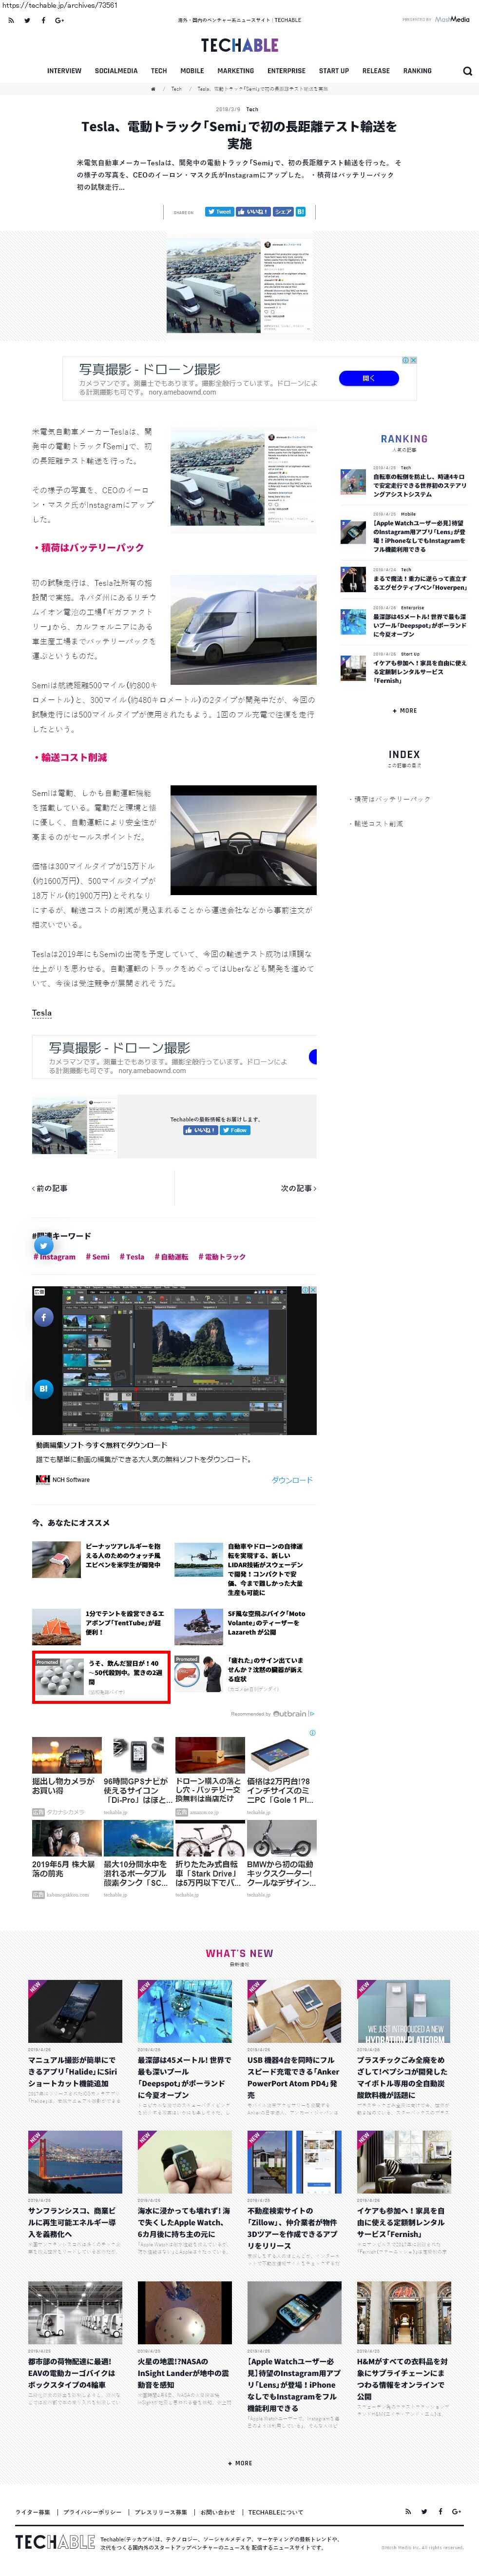This screenshot has height=2576, width=479.
Task: Click the floating round Facebook share button
Action: click(x=43, y=1317)
